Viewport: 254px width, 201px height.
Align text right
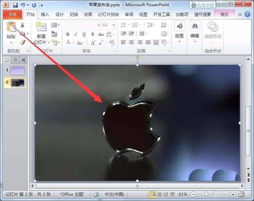point(139,42)
